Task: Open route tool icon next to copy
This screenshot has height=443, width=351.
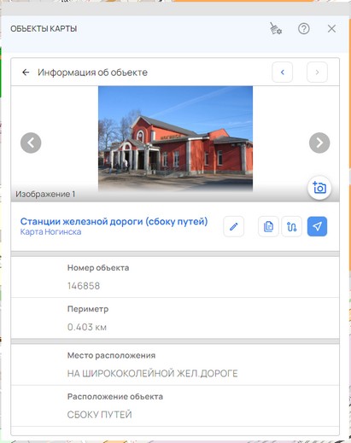Action: [x=292, y=226]
